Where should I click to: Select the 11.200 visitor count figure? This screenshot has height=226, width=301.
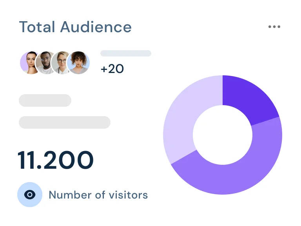click(x=56, y=160)
